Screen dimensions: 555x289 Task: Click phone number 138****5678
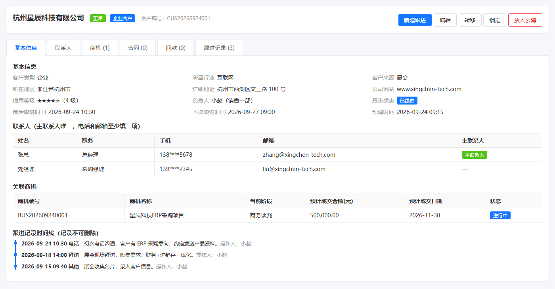click(x=176, y=155)
